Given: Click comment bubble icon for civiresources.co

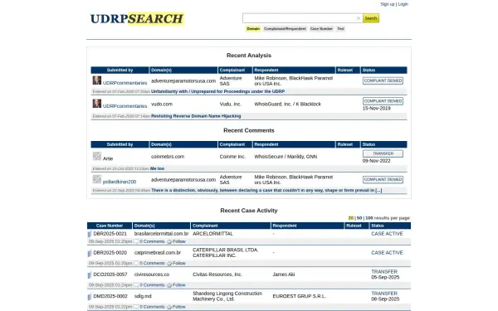Looking at the screenshot, I should 136,285.
